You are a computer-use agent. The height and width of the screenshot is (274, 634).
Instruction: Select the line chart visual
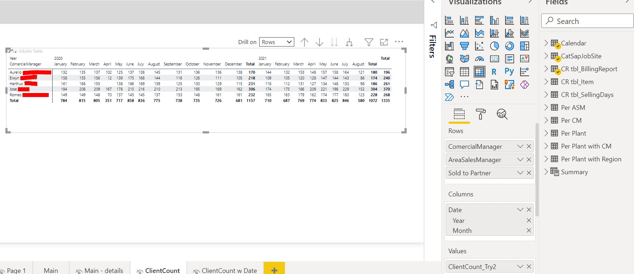coord(449,33)
